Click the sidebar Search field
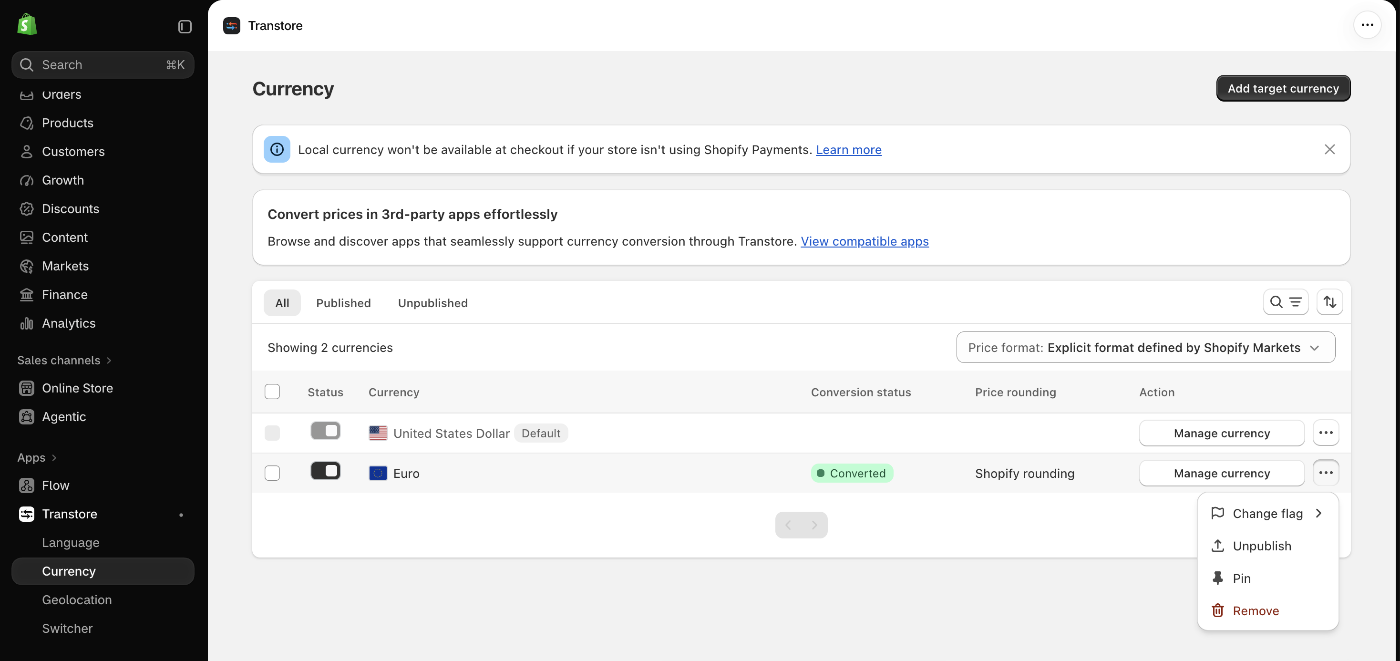Screen dimensions: 1400x661 (x=103, y=65)
